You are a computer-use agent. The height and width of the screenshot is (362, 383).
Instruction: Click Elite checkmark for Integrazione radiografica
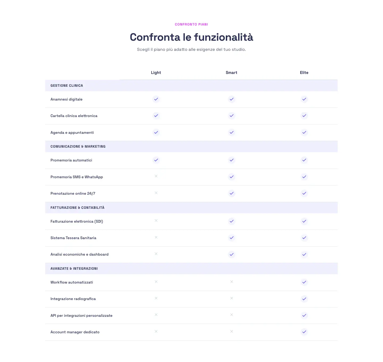coord(304,299)
